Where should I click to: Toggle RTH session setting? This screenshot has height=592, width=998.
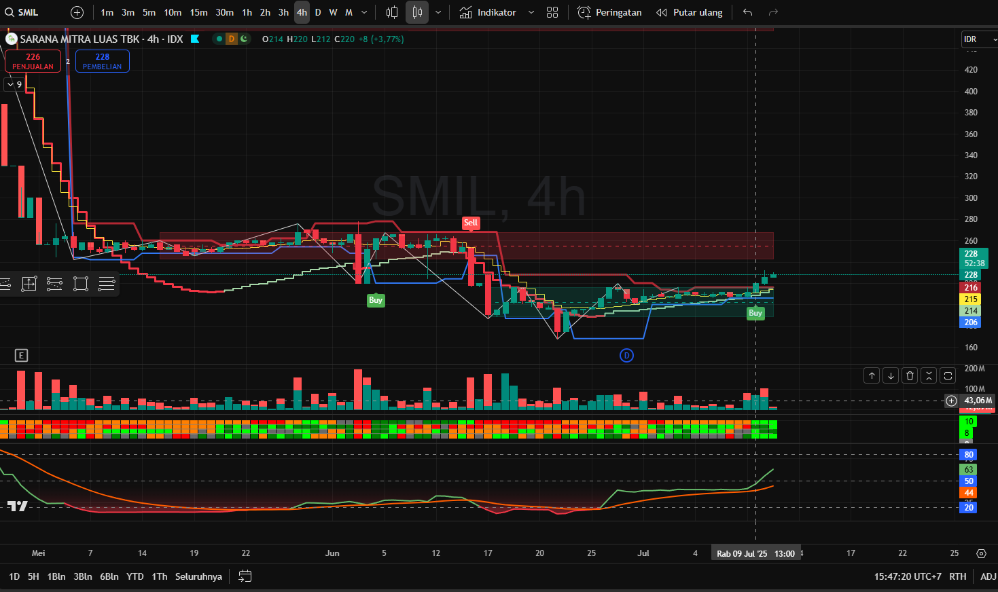tap(957, 576)
